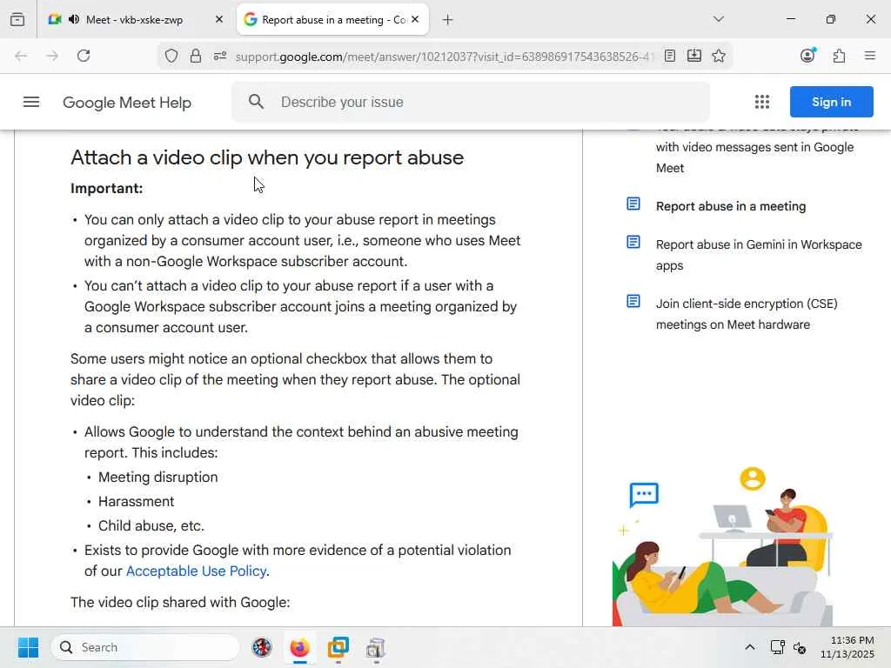Viewport: 891px width, 668px height.
Task: Click the Sign in button
Action: pos(831,102)
